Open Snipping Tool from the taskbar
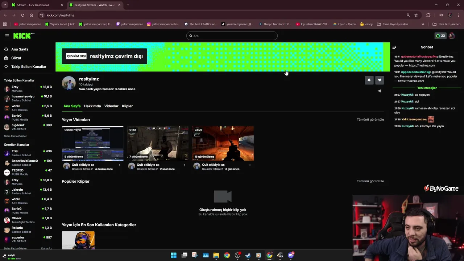The image size is (464, 261). coord(195,255)
